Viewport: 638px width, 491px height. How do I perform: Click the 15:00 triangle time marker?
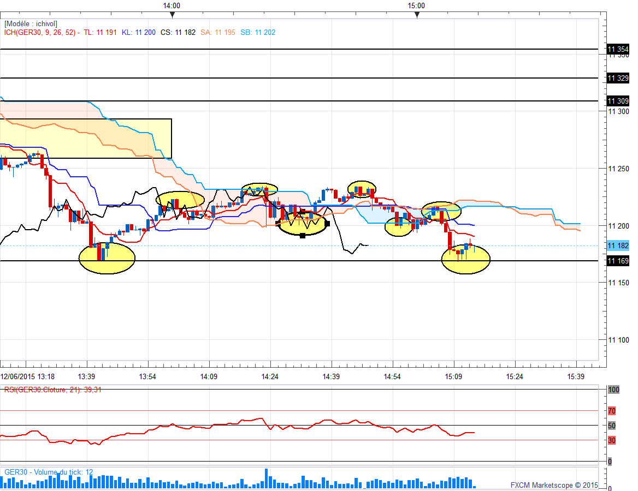(417, 15)
